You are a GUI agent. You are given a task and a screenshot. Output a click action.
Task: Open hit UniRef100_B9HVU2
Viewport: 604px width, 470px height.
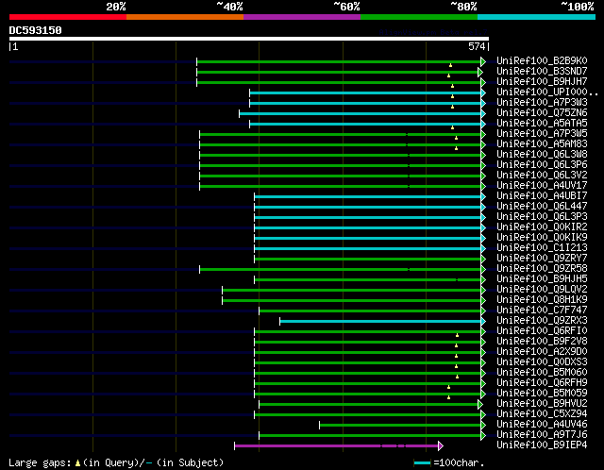(542, 404)
